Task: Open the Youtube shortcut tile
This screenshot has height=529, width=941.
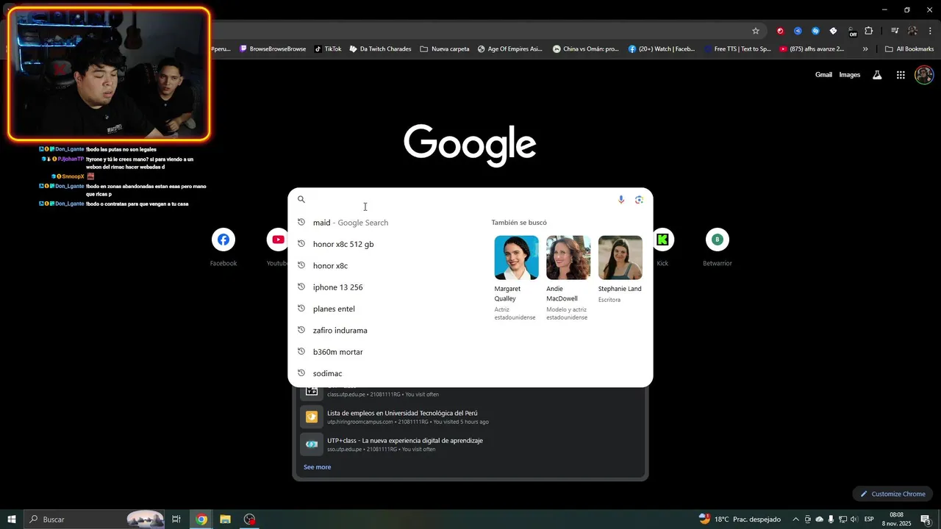Action: pos(278,248)
